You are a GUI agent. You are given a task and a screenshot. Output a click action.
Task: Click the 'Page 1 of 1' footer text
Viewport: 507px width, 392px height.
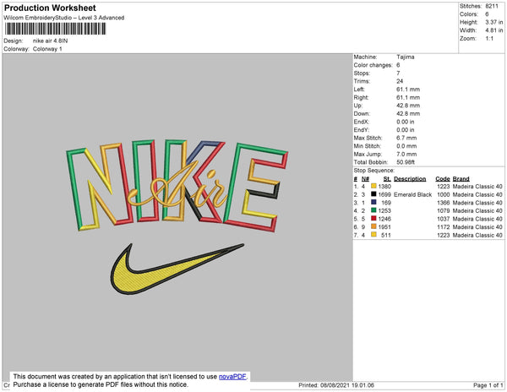(x=488, y=385)
